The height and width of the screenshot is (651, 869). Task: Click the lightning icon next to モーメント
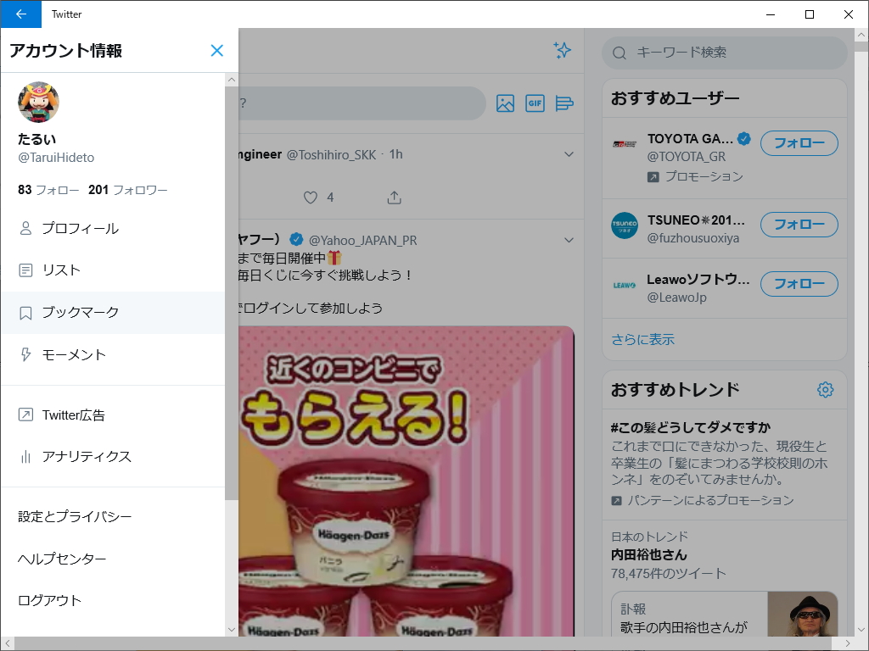(x=25, y=354)
